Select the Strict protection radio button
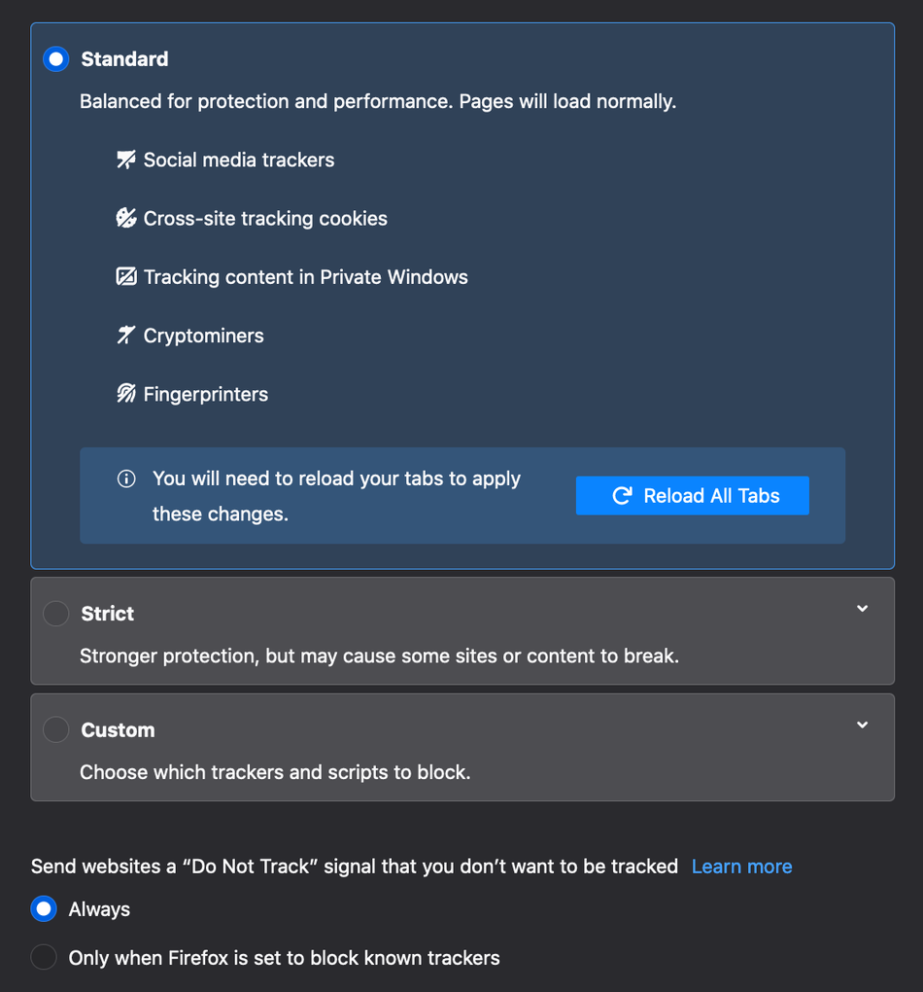 pos(56,614)
